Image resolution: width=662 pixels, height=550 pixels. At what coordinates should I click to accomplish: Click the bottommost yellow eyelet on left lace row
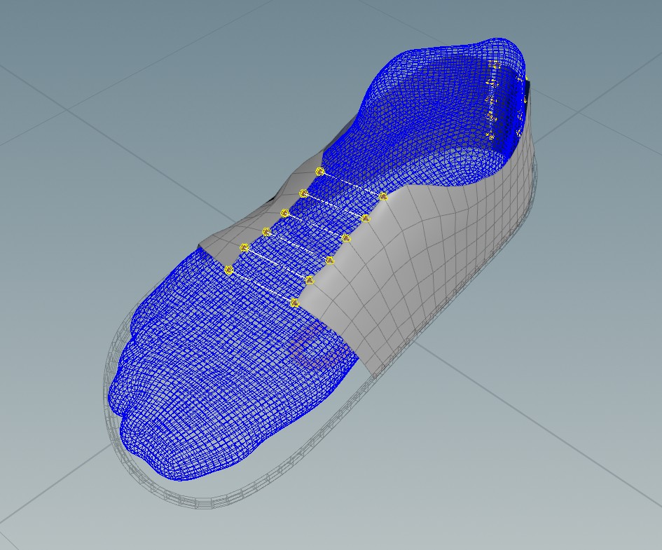228,269
